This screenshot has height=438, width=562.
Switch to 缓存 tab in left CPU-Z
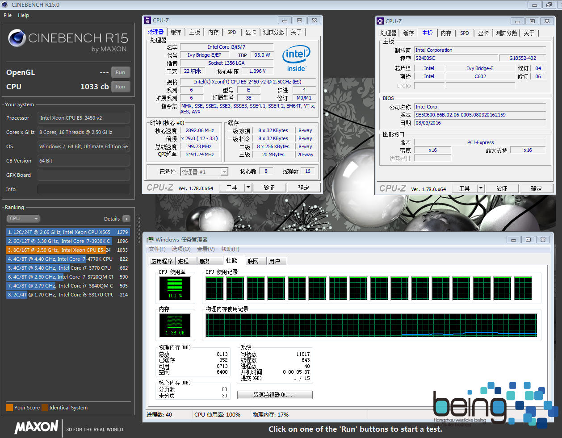[176, 32]
